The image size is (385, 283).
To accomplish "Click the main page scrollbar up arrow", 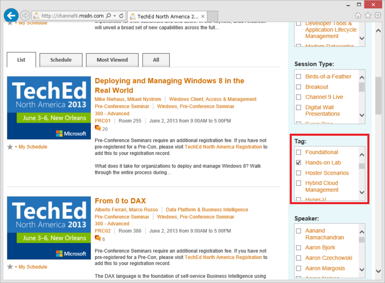I will [378, 31].
